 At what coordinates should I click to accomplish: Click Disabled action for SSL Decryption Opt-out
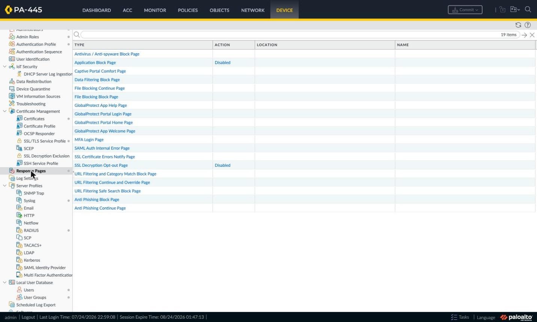222,165
